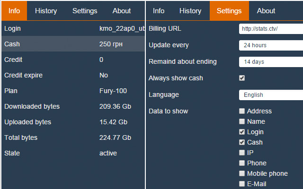Screen dimensions: 303x189
Task: Enable the E-Mail checkbox
Action: point(242,184)
